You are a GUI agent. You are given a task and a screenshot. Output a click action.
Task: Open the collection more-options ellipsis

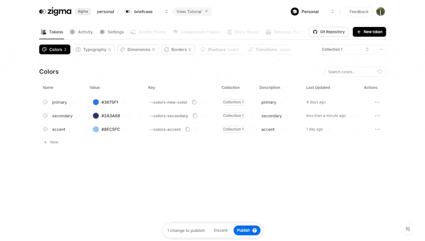point(381,49)
